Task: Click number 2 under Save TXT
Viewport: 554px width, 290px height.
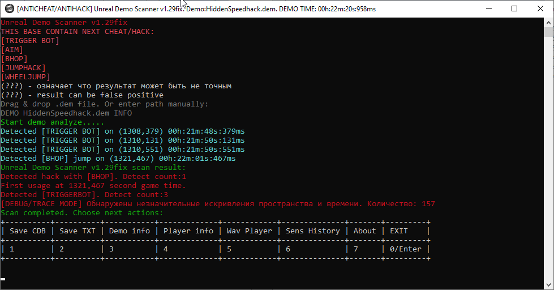Action: coord(62,249)
